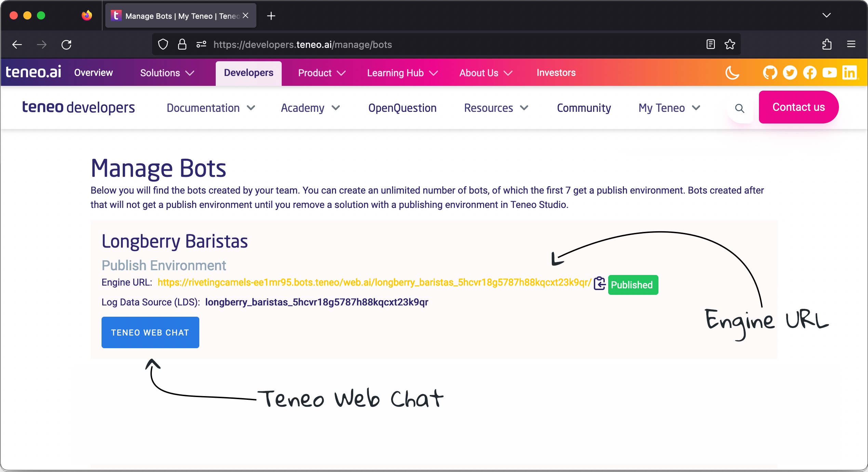Toggle dark mode moon icon
Viewport: 868px width, 472px height.
[732, 73]
